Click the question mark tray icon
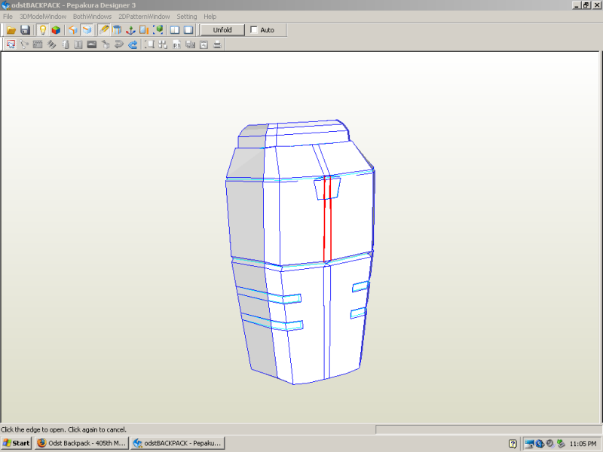This screenshot has height=452, width=603. point(513,444)
